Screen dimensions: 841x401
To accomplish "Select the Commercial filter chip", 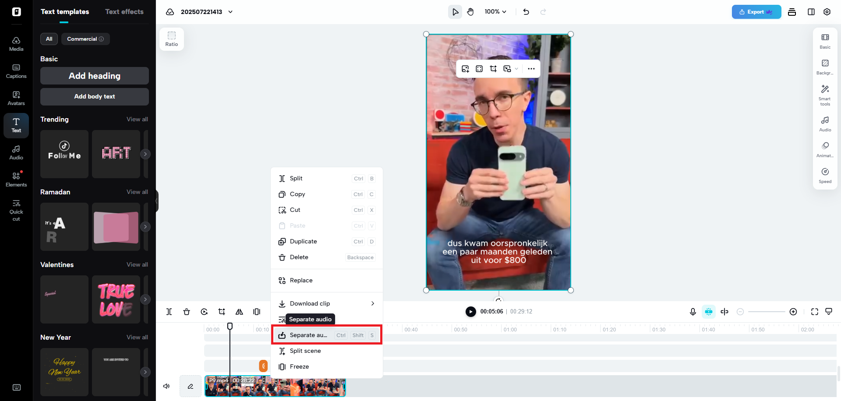I will pos(85,39).
